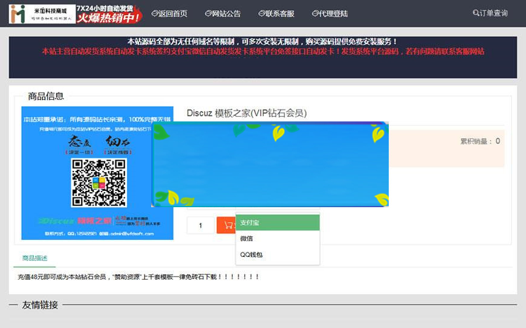Click the 订单查询 order search icon
Viewport: 526px width, 328px height.
[476, 13]
